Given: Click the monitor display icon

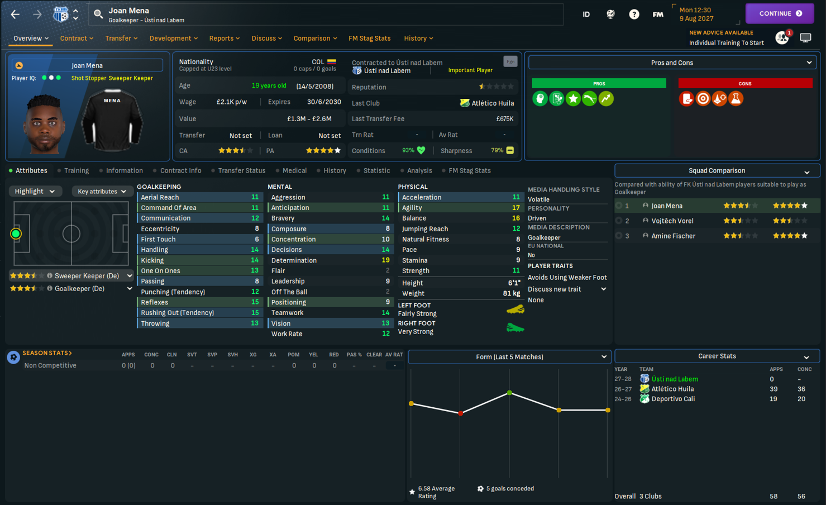Looking at the screenshot, I should (805, 38).
